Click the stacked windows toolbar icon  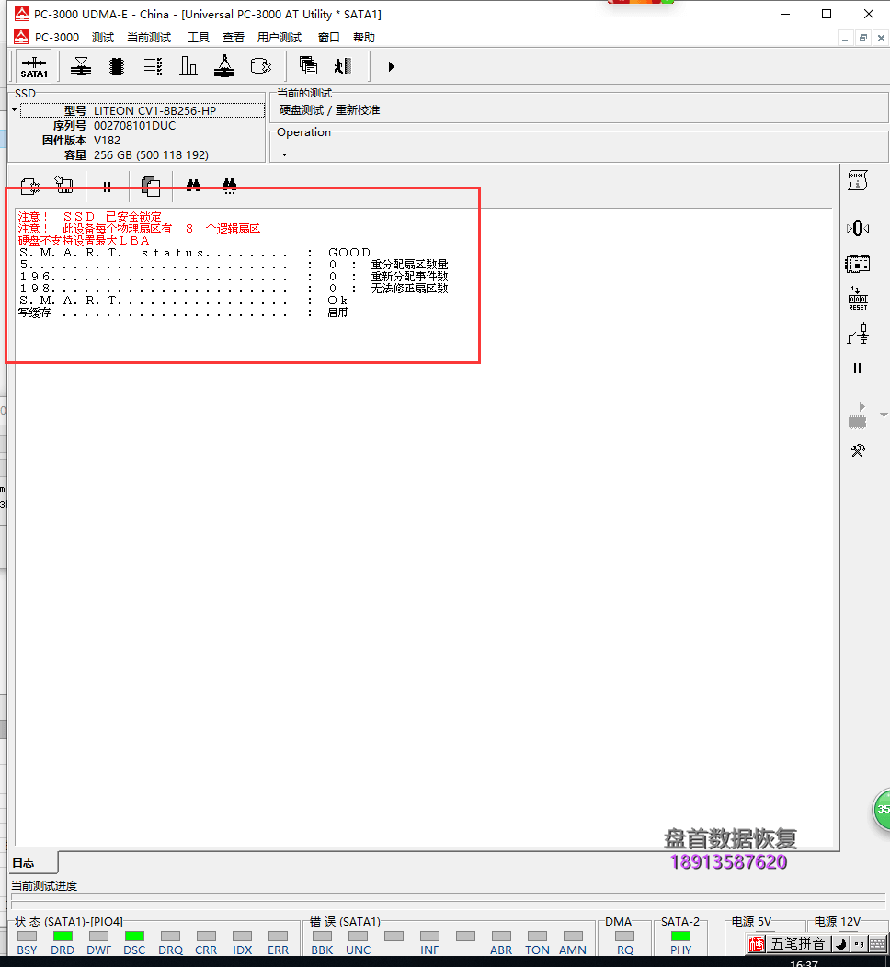pyautogui.click(x=308, y=65)
